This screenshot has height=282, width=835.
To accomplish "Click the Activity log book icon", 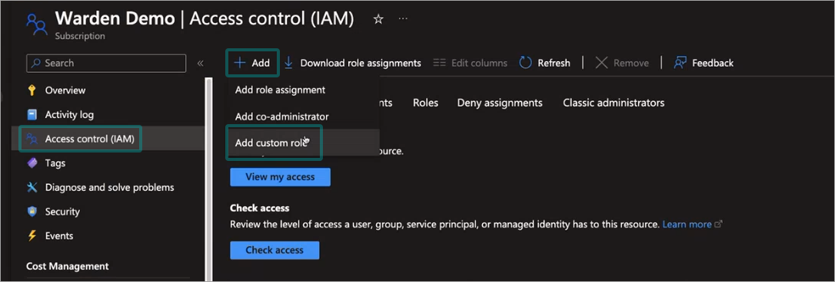I will pos(32,115).
